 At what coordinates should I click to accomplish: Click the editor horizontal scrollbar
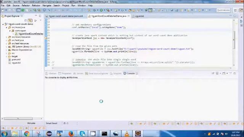[x=141, y=68]
